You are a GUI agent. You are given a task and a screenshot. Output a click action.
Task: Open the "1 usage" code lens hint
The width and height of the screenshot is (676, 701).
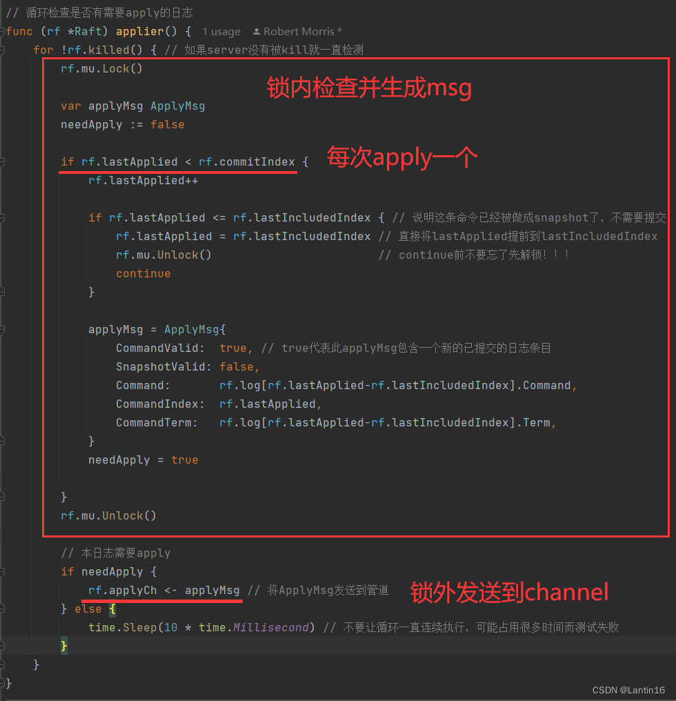click(x=221, y=31)
